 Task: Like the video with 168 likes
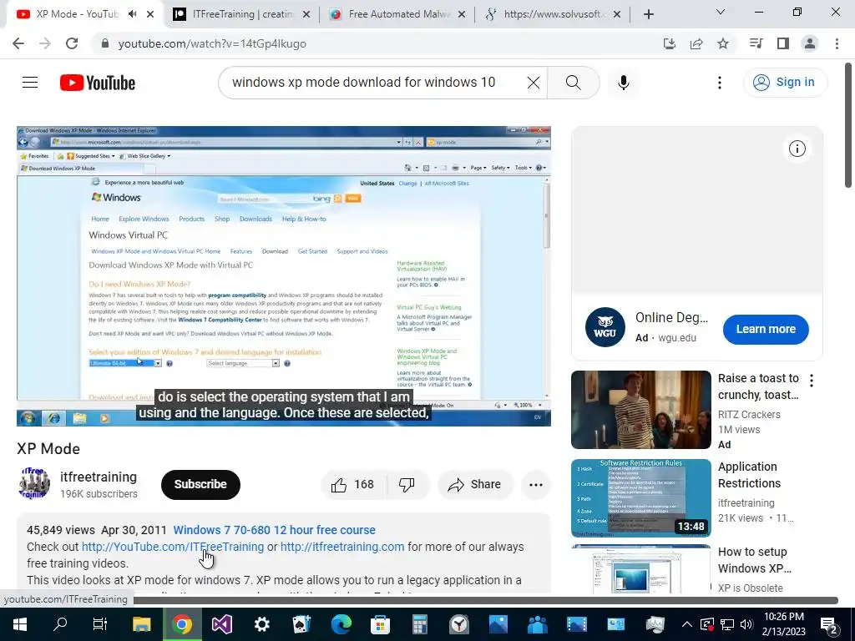[x=353, y=485]
